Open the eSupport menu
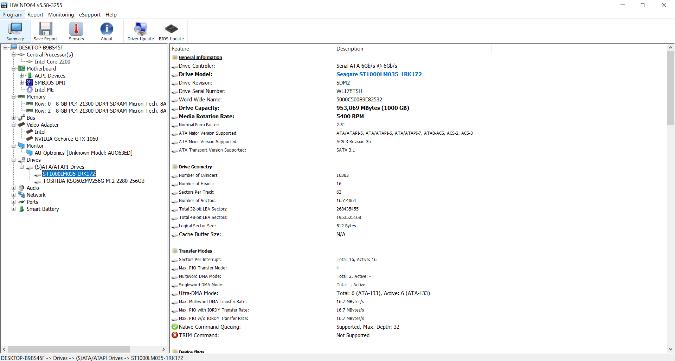This screenshot has height=361, width=675. pyautogui.click(x=90, y=15)
